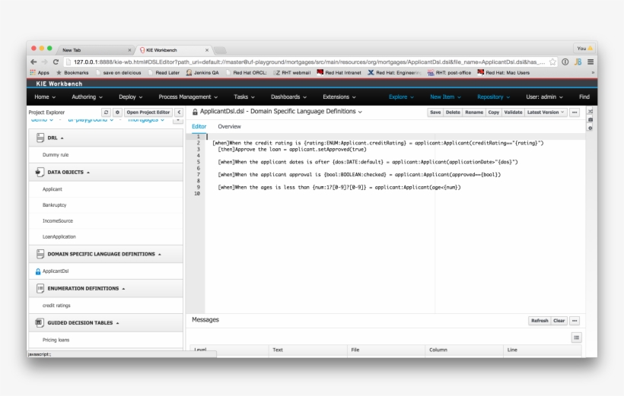Open the Chrome hamburger menu

(591, 62)
